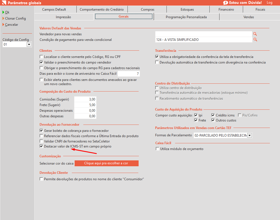Viewport: 280px width, 220px height.
Task: Click the Despesas operacionais value field
Action: click(x=85, y=111)
